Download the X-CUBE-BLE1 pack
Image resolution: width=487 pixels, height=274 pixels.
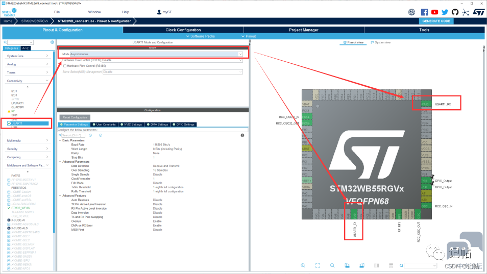[9, 236]
